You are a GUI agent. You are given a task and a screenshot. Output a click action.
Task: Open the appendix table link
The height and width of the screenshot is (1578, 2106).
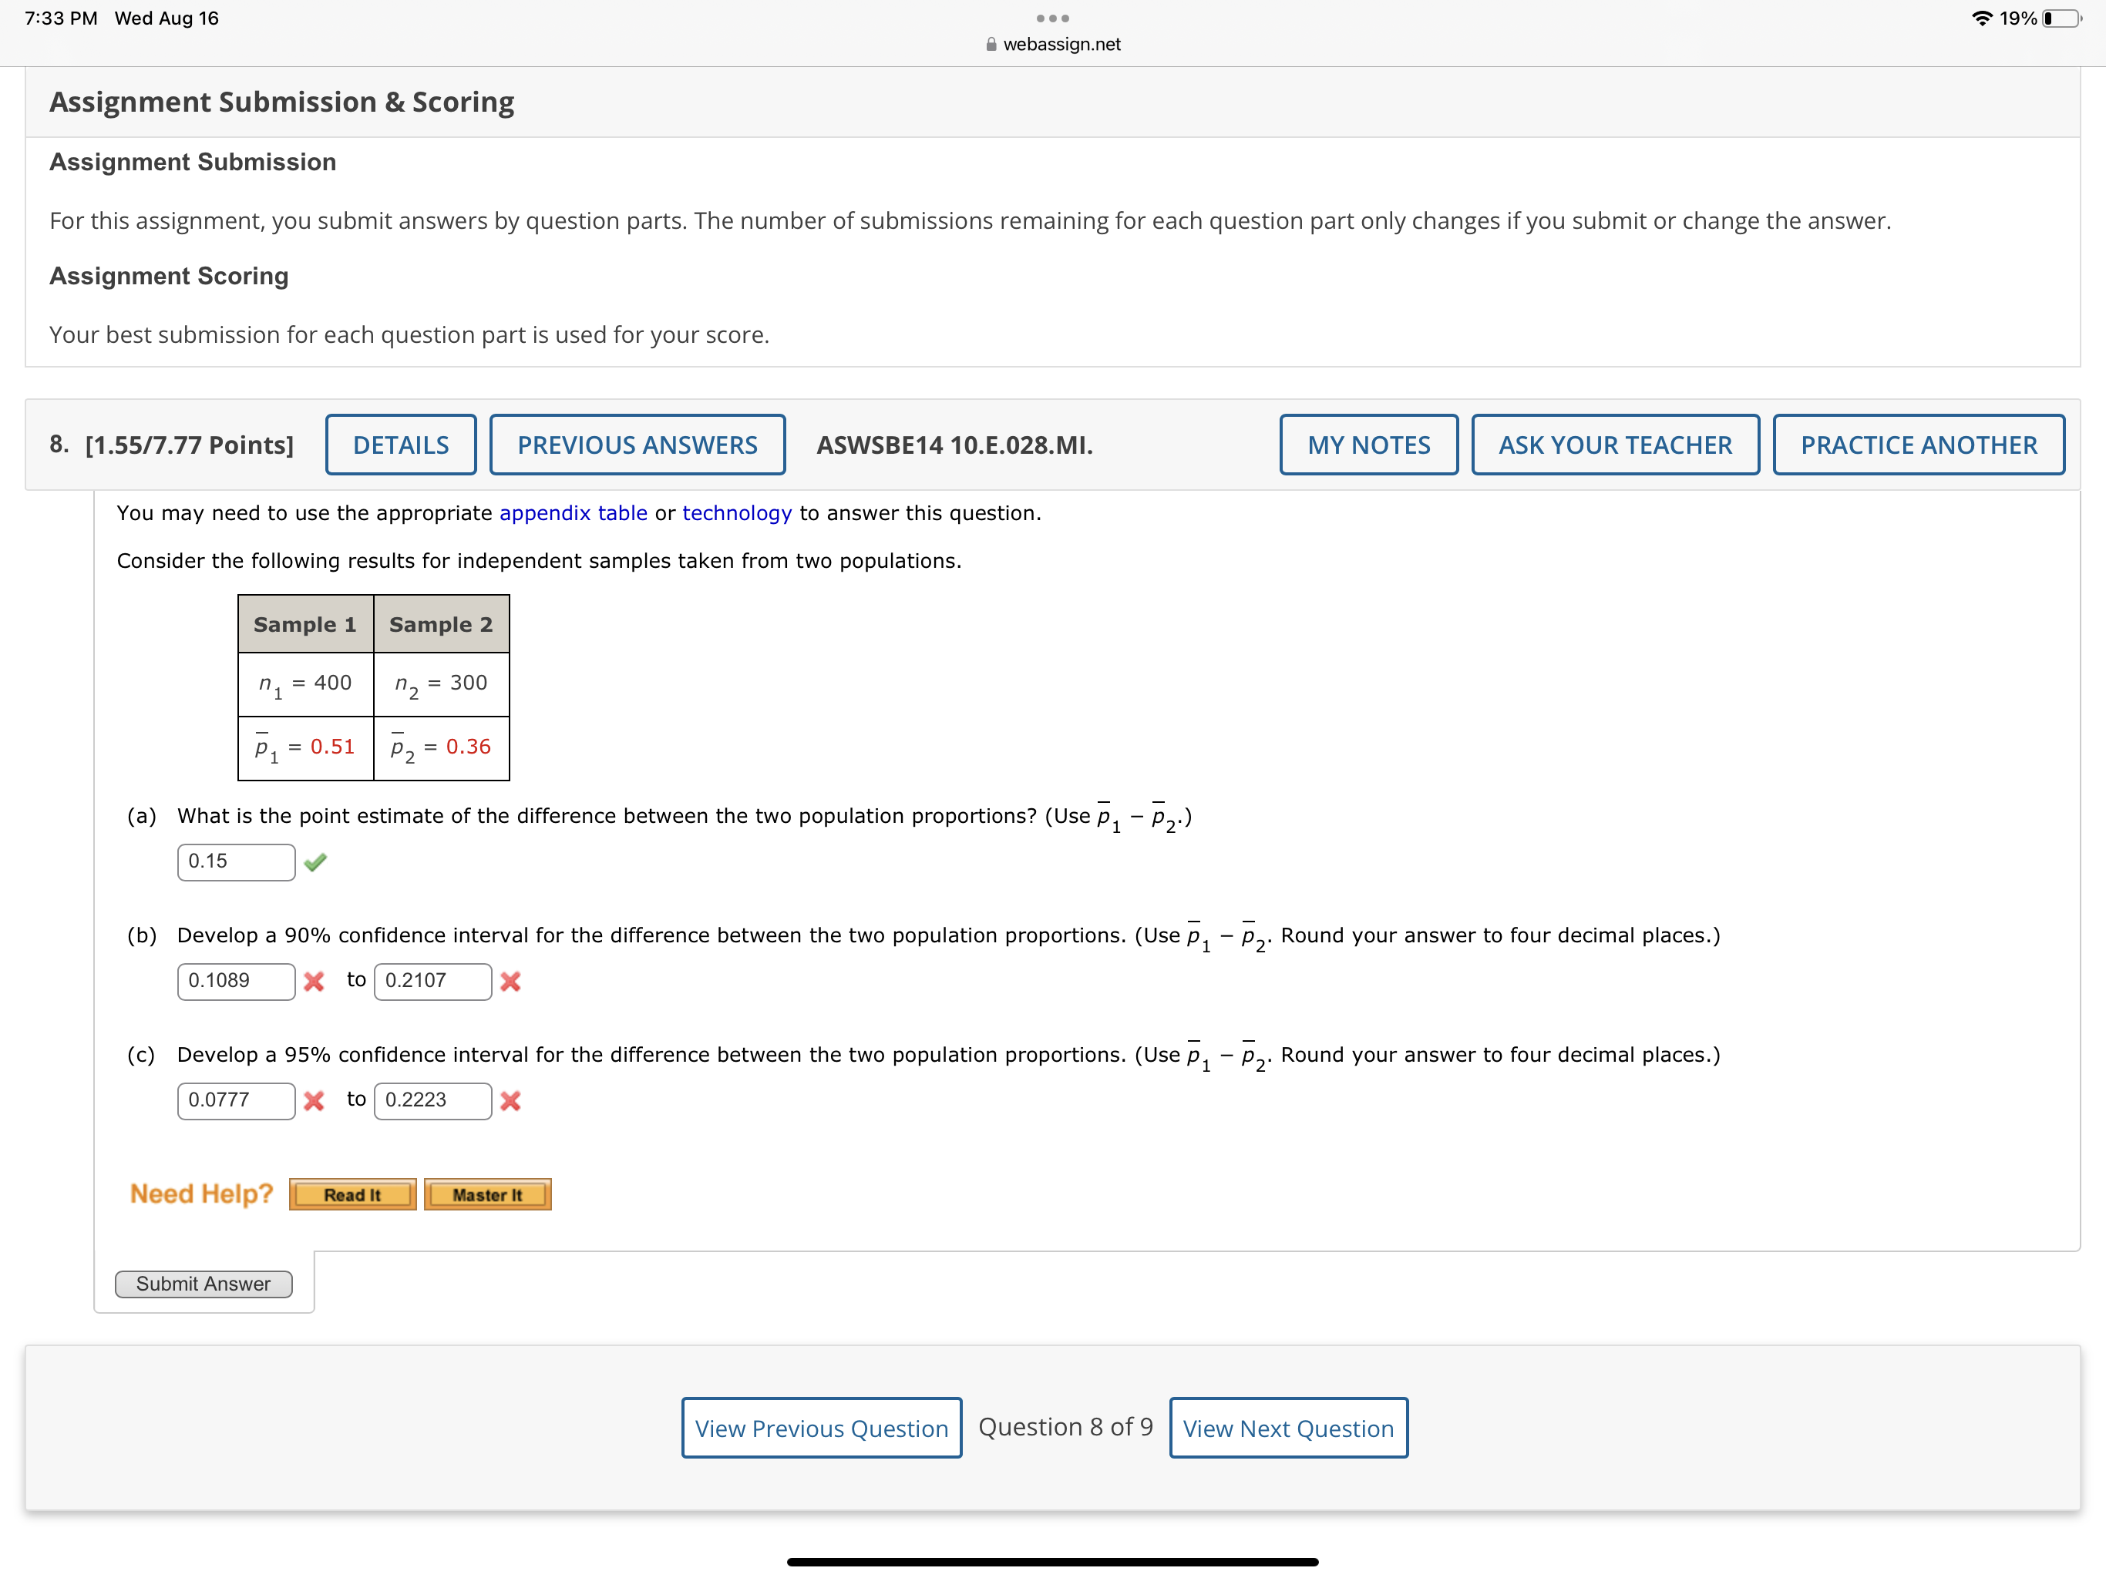[x=572, y=513]
